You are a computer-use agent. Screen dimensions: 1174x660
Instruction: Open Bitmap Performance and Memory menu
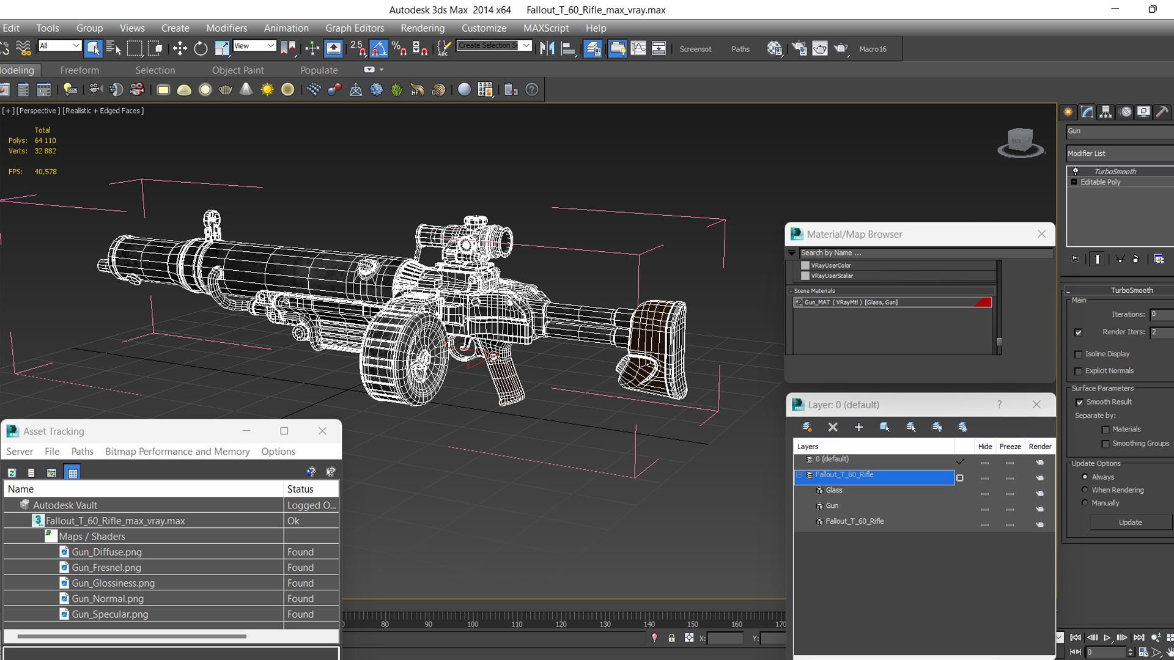point(177,452)
